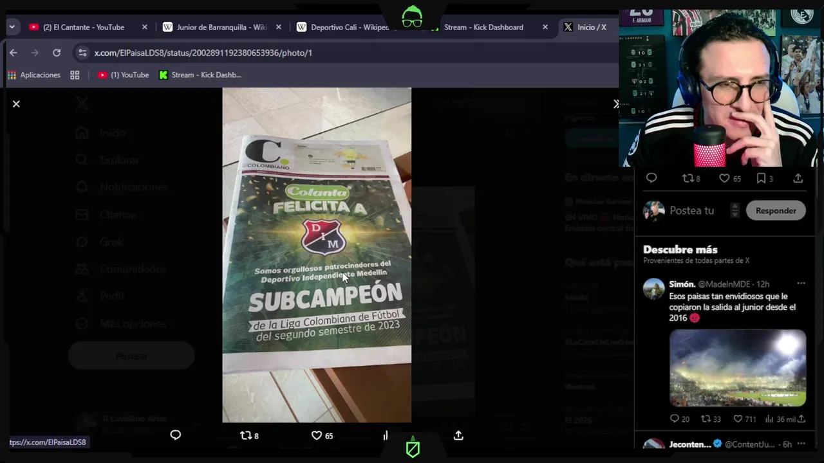Open stadium fireworks image in Simón's post
The image size is (824, 463).
pos(738,368)
